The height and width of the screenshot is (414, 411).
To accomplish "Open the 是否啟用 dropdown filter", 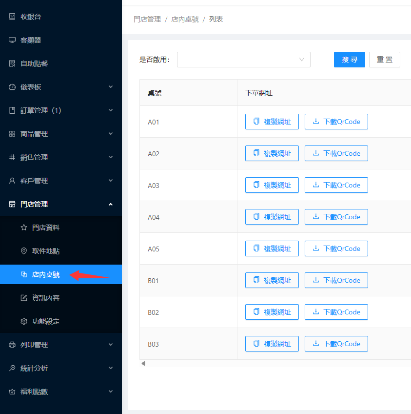I will pos(243,60).
